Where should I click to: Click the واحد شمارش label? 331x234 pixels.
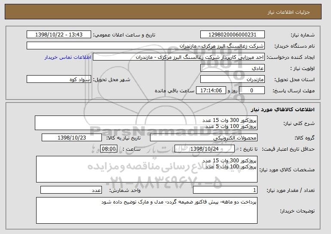[125, 190]
